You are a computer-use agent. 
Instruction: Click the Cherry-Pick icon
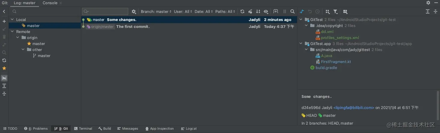point(250,11)
